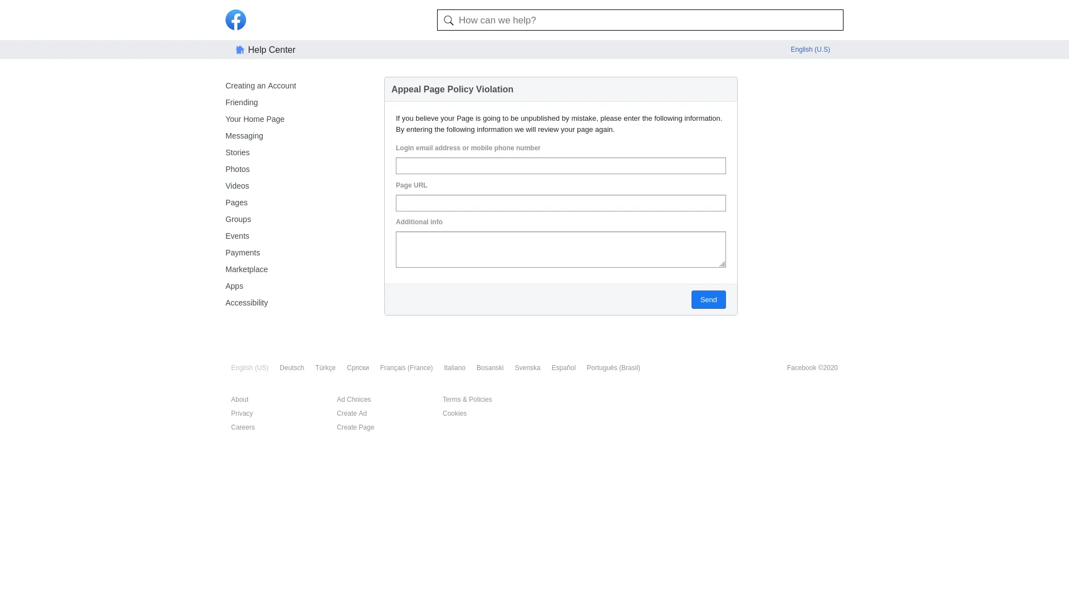
Task: Click the 'Additional info' field label
Action: pyautogui.click(x=419, y=222)
